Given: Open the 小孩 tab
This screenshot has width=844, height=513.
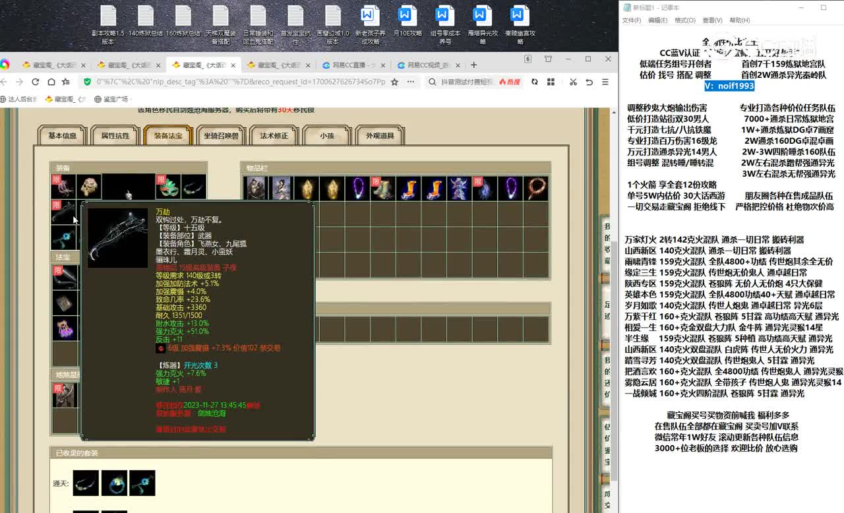Looking at the screenshot, I should tap(327, 136).
